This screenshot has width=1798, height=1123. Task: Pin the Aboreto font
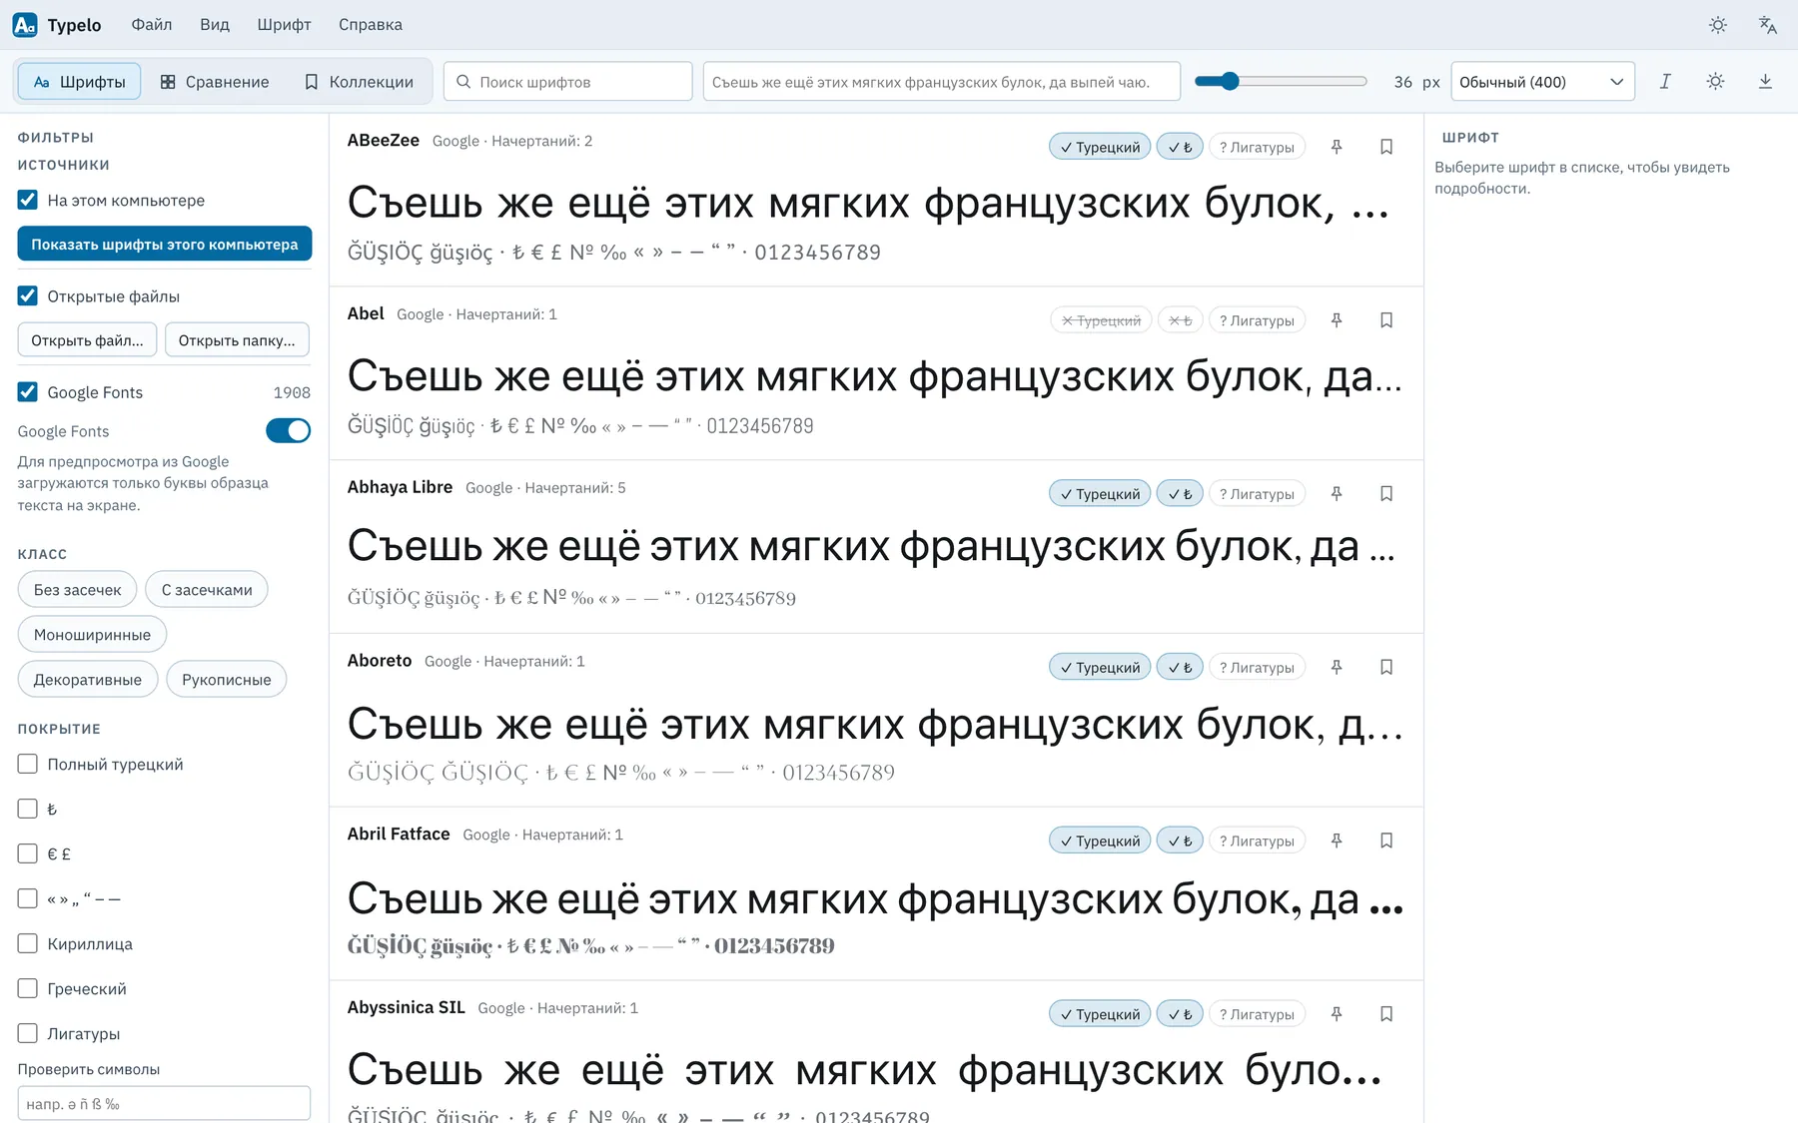point(1337,667)
